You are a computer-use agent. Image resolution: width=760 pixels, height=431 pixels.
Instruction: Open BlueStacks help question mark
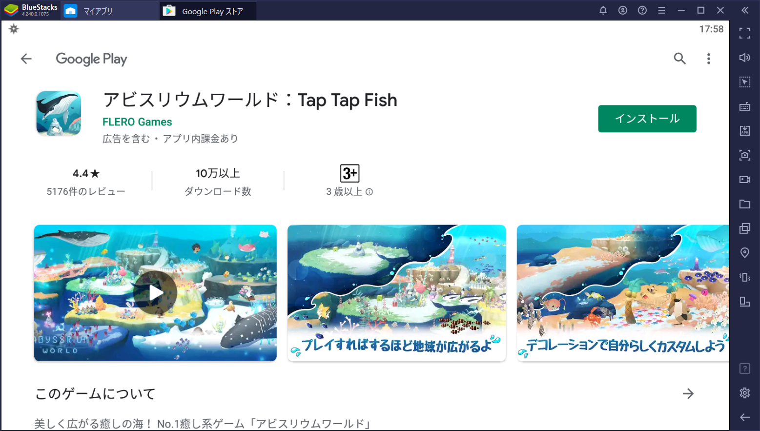pos(642,10)
